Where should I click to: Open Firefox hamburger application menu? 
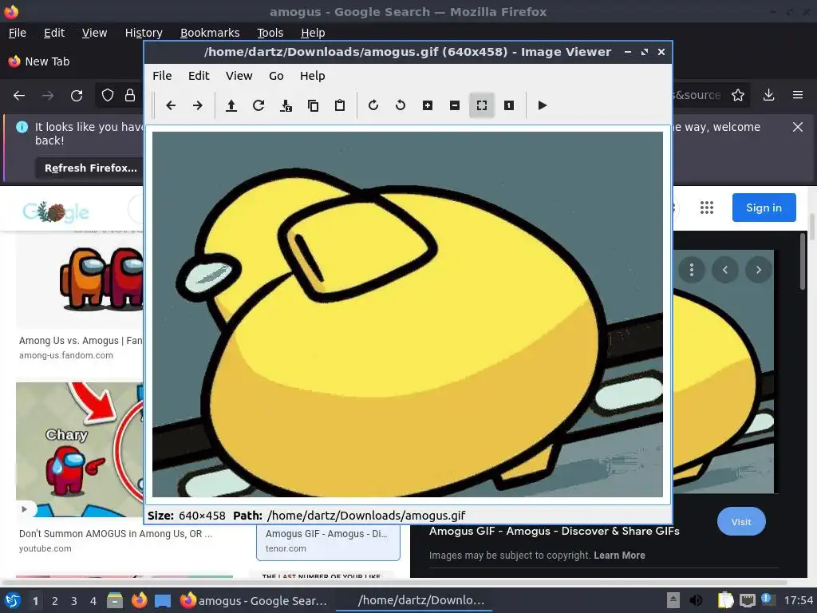[798, 95]
